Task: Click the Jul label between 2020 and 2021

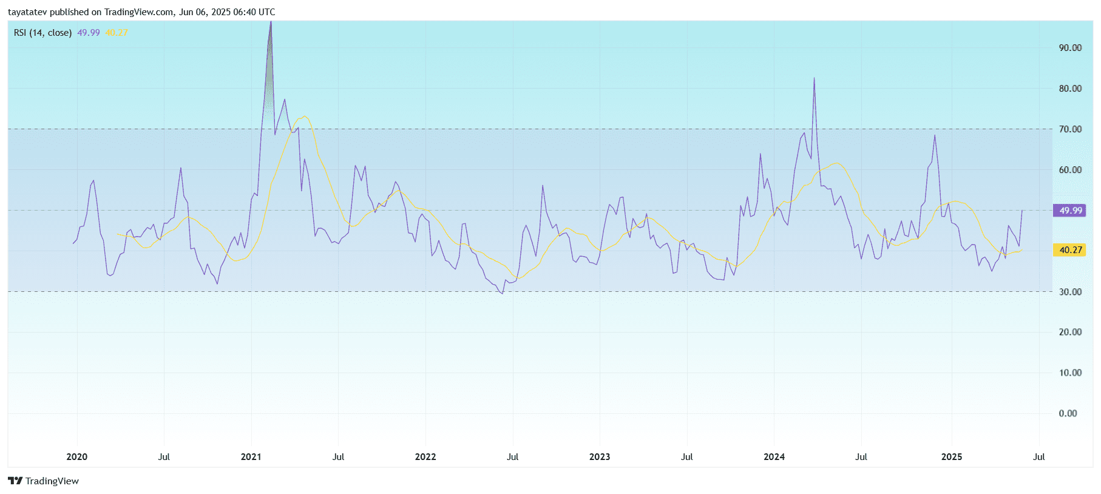Action: (164, 457)
